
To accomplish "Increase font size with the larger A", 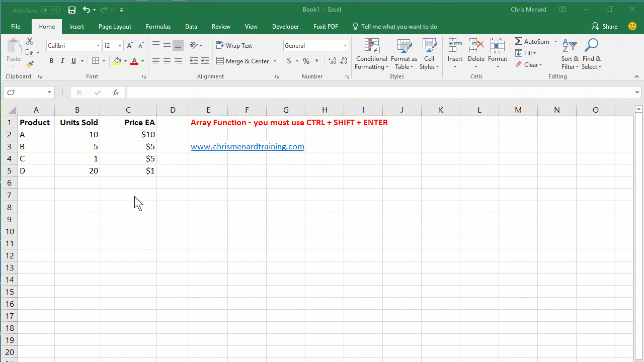I will click(x=130, y=46).
